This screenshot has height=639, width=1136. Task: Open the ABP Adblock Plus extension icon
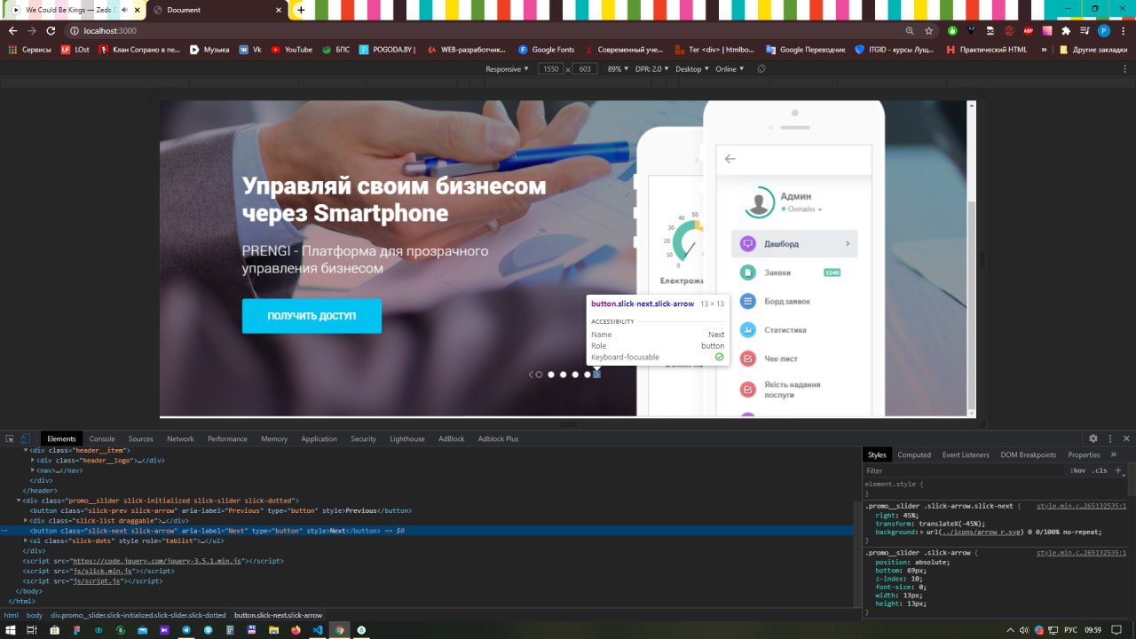pyautogui.click(x=1029, y=30)
